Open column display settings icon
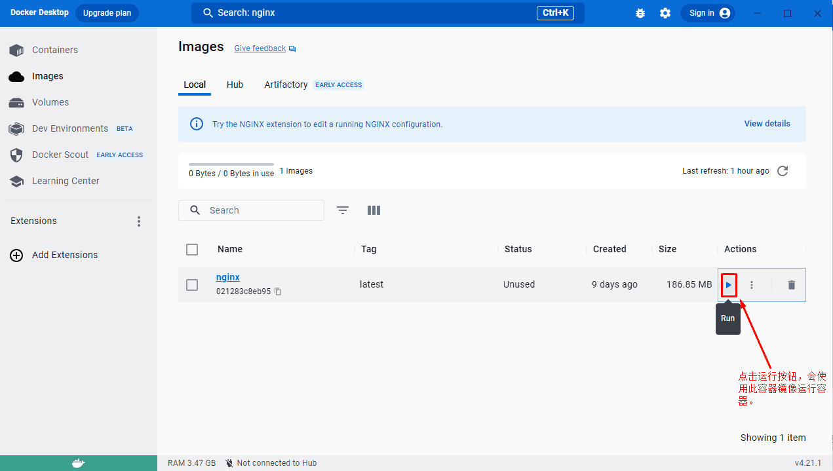Viewport: 833px width, 471px height. [x=374, y=210]
